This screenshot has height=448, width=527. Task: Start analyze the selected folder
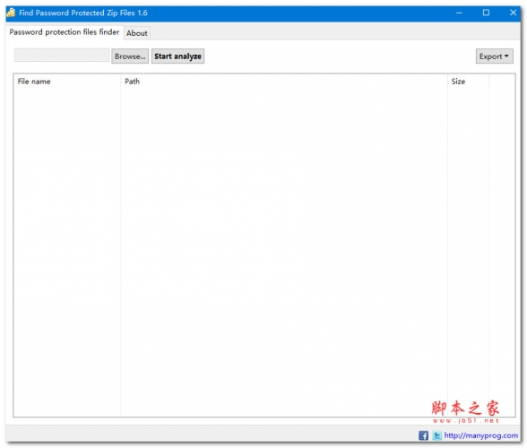[177, 56]
